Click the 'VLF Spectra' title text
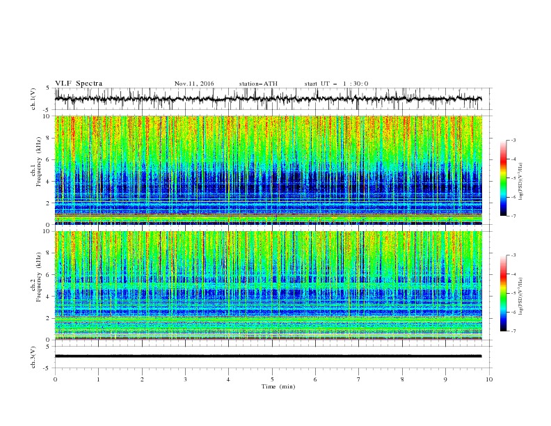551x426 pixels. pyautogui.click(x=79, y=84)
